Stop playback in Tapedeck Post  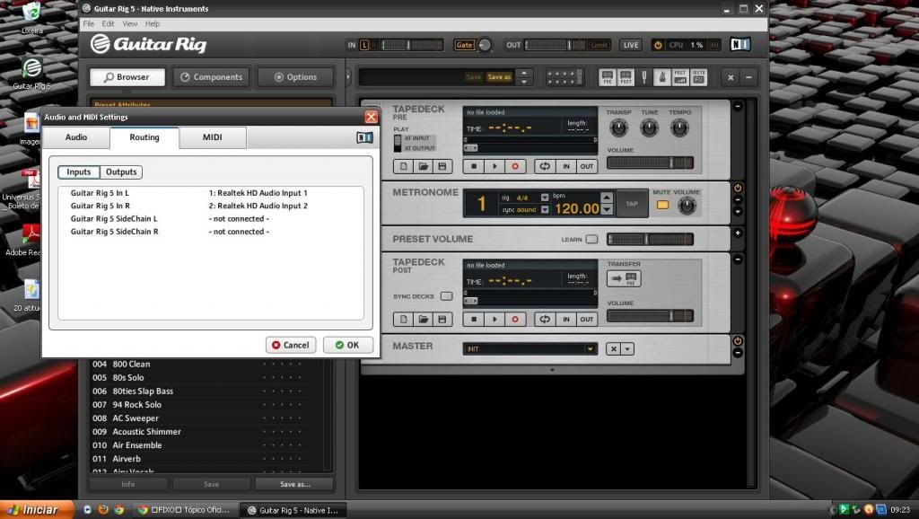coord(474,320)
